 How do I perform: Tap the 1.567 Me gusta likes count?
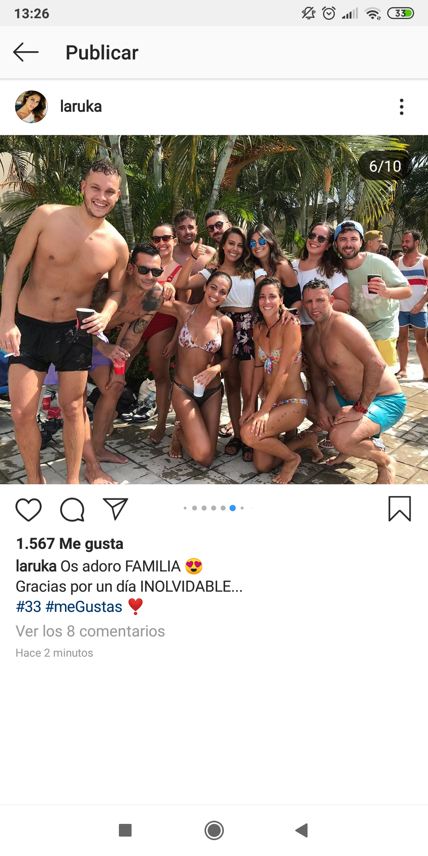[70, 544]
